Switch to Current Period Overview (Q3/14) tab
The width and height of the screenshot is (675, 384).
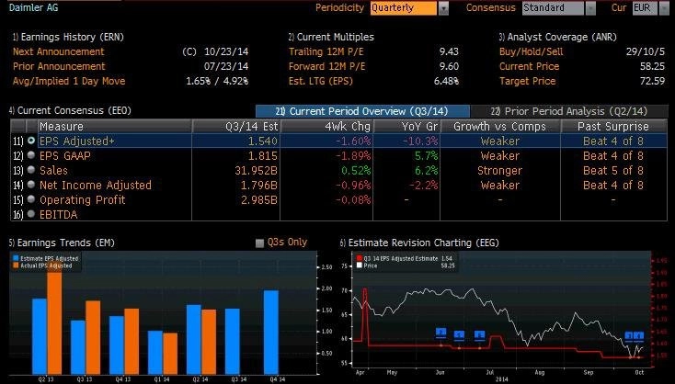click(362, 111)
